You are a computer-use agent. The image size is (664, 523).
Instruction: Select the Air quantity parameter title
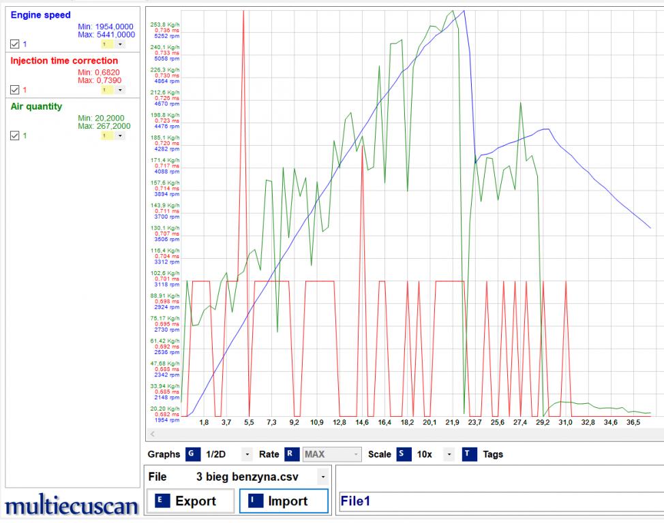click(x=36, y=106)
